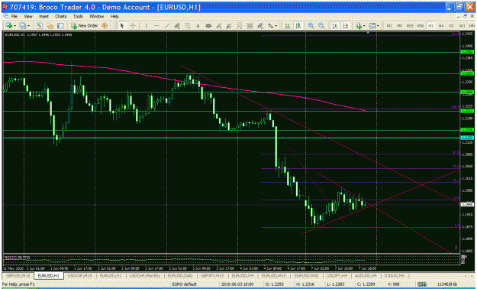Switch timeframe to M5
The image size is (477, 289).
[399, 26]
